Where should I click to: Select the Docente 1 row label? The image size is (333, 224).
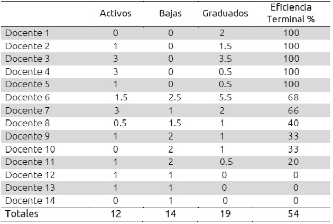pos(27,33)
